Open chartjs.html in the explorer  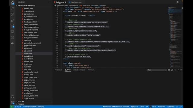[28, 9]
